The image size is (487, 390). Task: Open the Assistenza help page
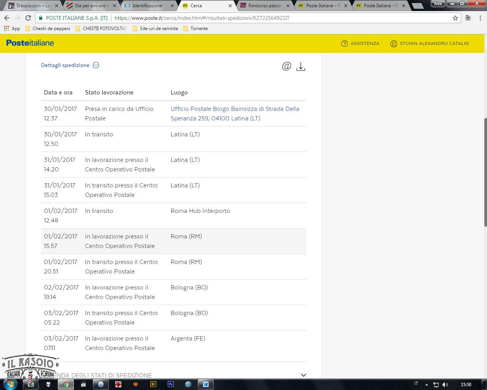point(360,43)
